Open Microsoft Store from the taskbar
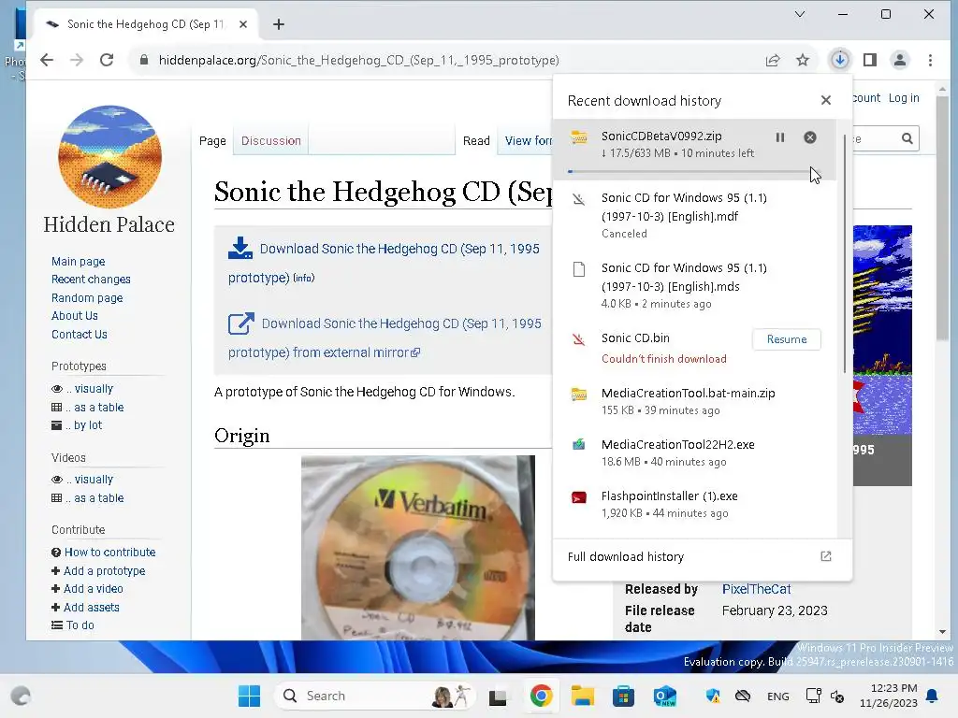The height and width of the screenshot is (718, 958). pyautogui.click(x=623, y=696)
